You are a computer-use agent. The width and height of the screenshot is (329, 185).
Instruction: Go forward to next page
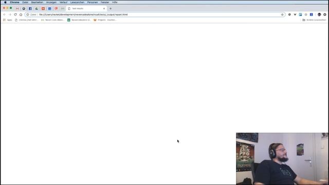coord(10,15)
